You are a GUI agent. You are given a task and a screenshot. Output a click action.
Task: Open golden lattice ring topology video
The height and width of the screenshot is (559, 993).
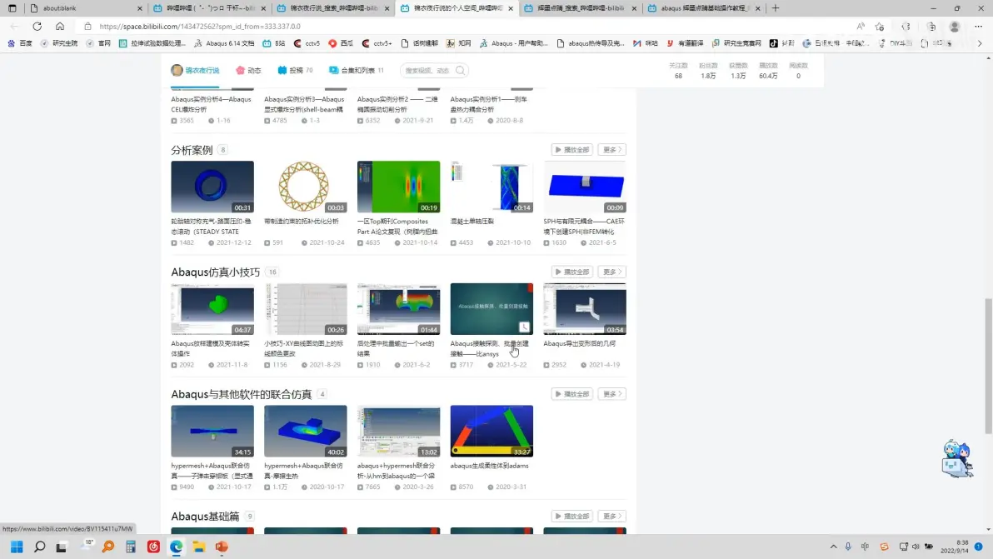305,187
